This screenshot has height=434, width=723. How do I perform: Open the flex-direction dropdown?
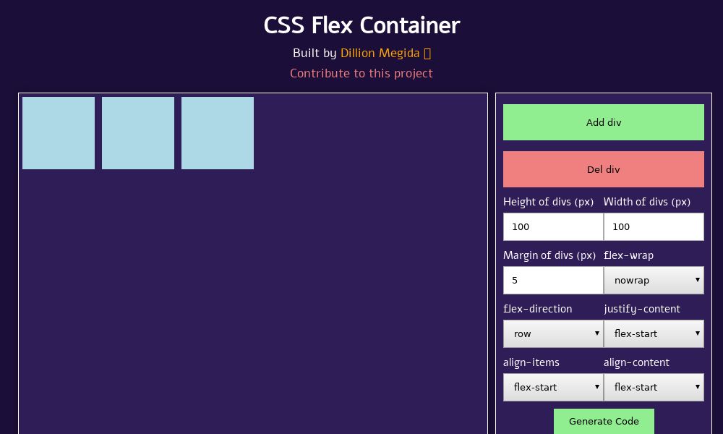click(x=553, y=333)
